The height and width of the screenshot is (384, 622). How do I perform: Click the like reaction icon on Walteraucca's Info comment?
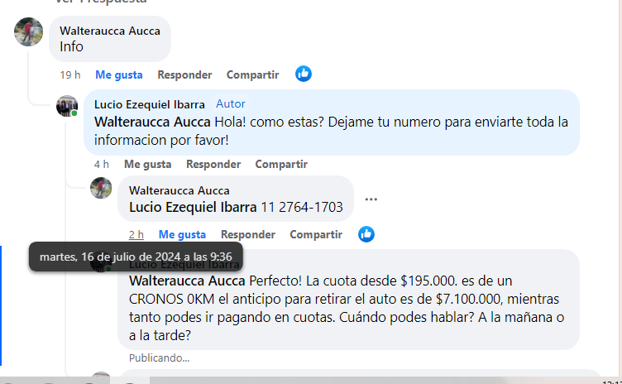(304, 74)
